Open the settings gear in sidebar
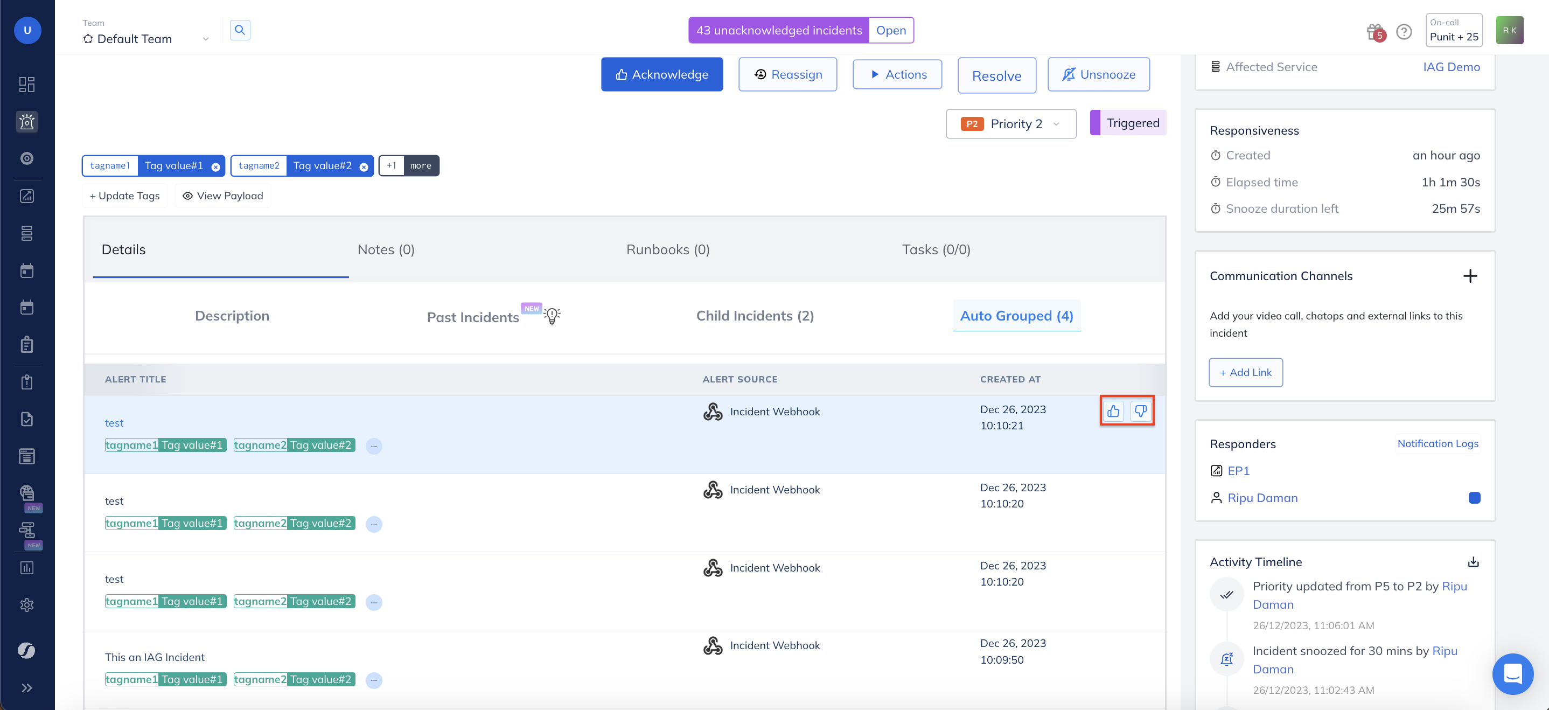 [26, 605]
